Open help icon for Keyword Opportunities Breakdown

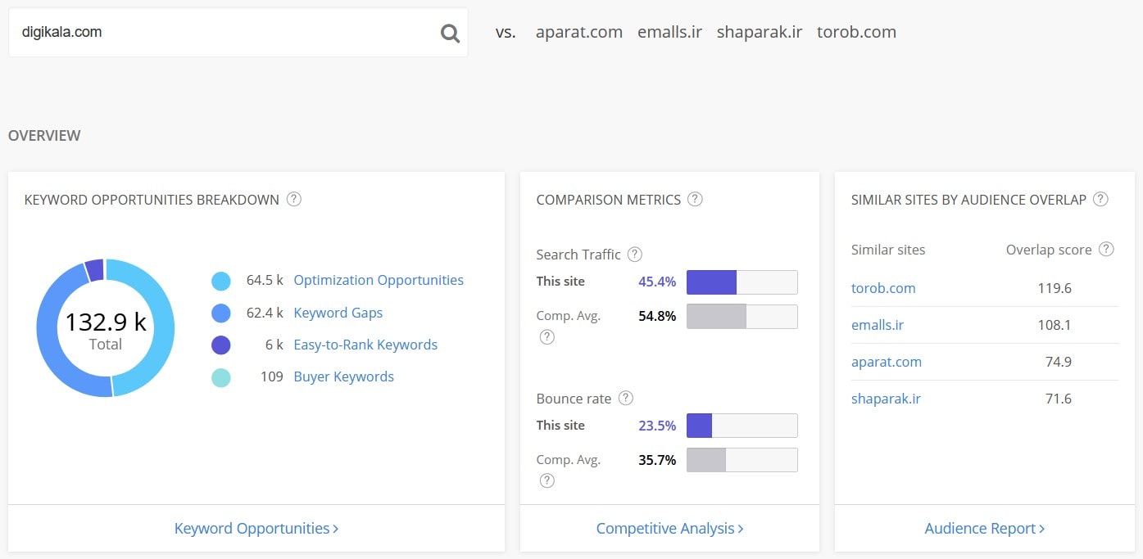pyautogui.click(x=294, y=199)
